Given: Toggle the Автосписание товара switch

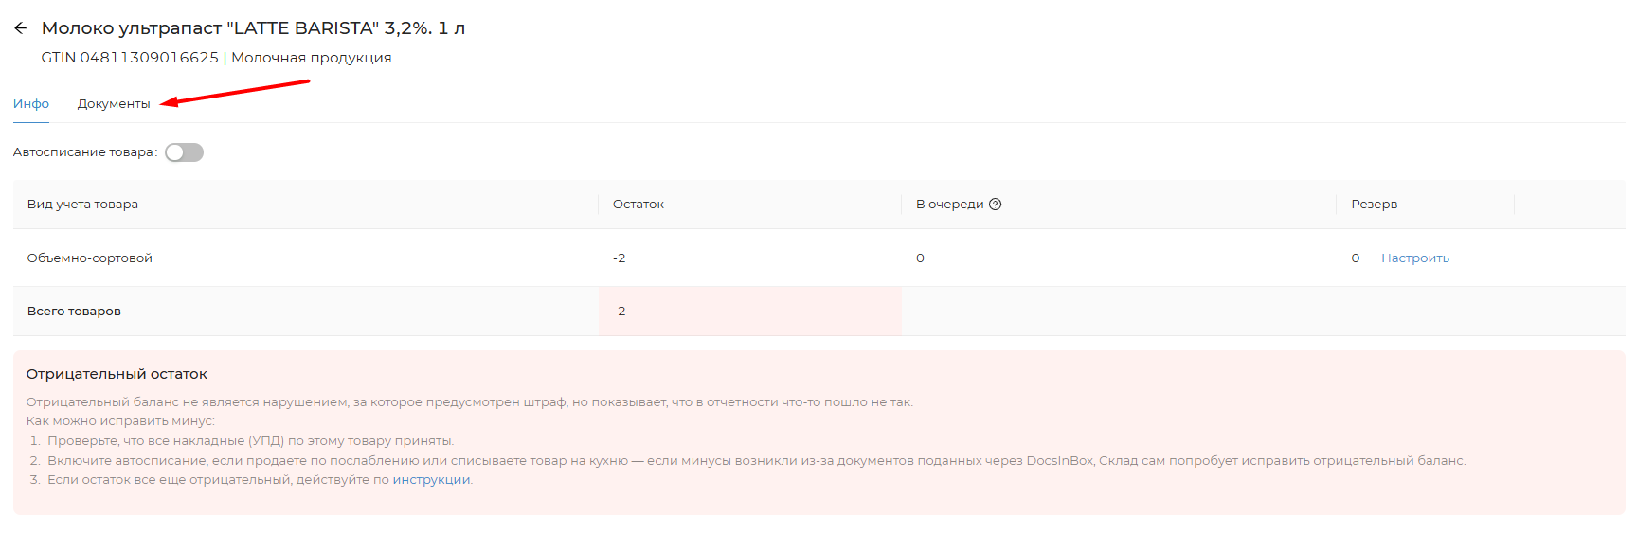Looking at the screenshot, I should (184, 152).
